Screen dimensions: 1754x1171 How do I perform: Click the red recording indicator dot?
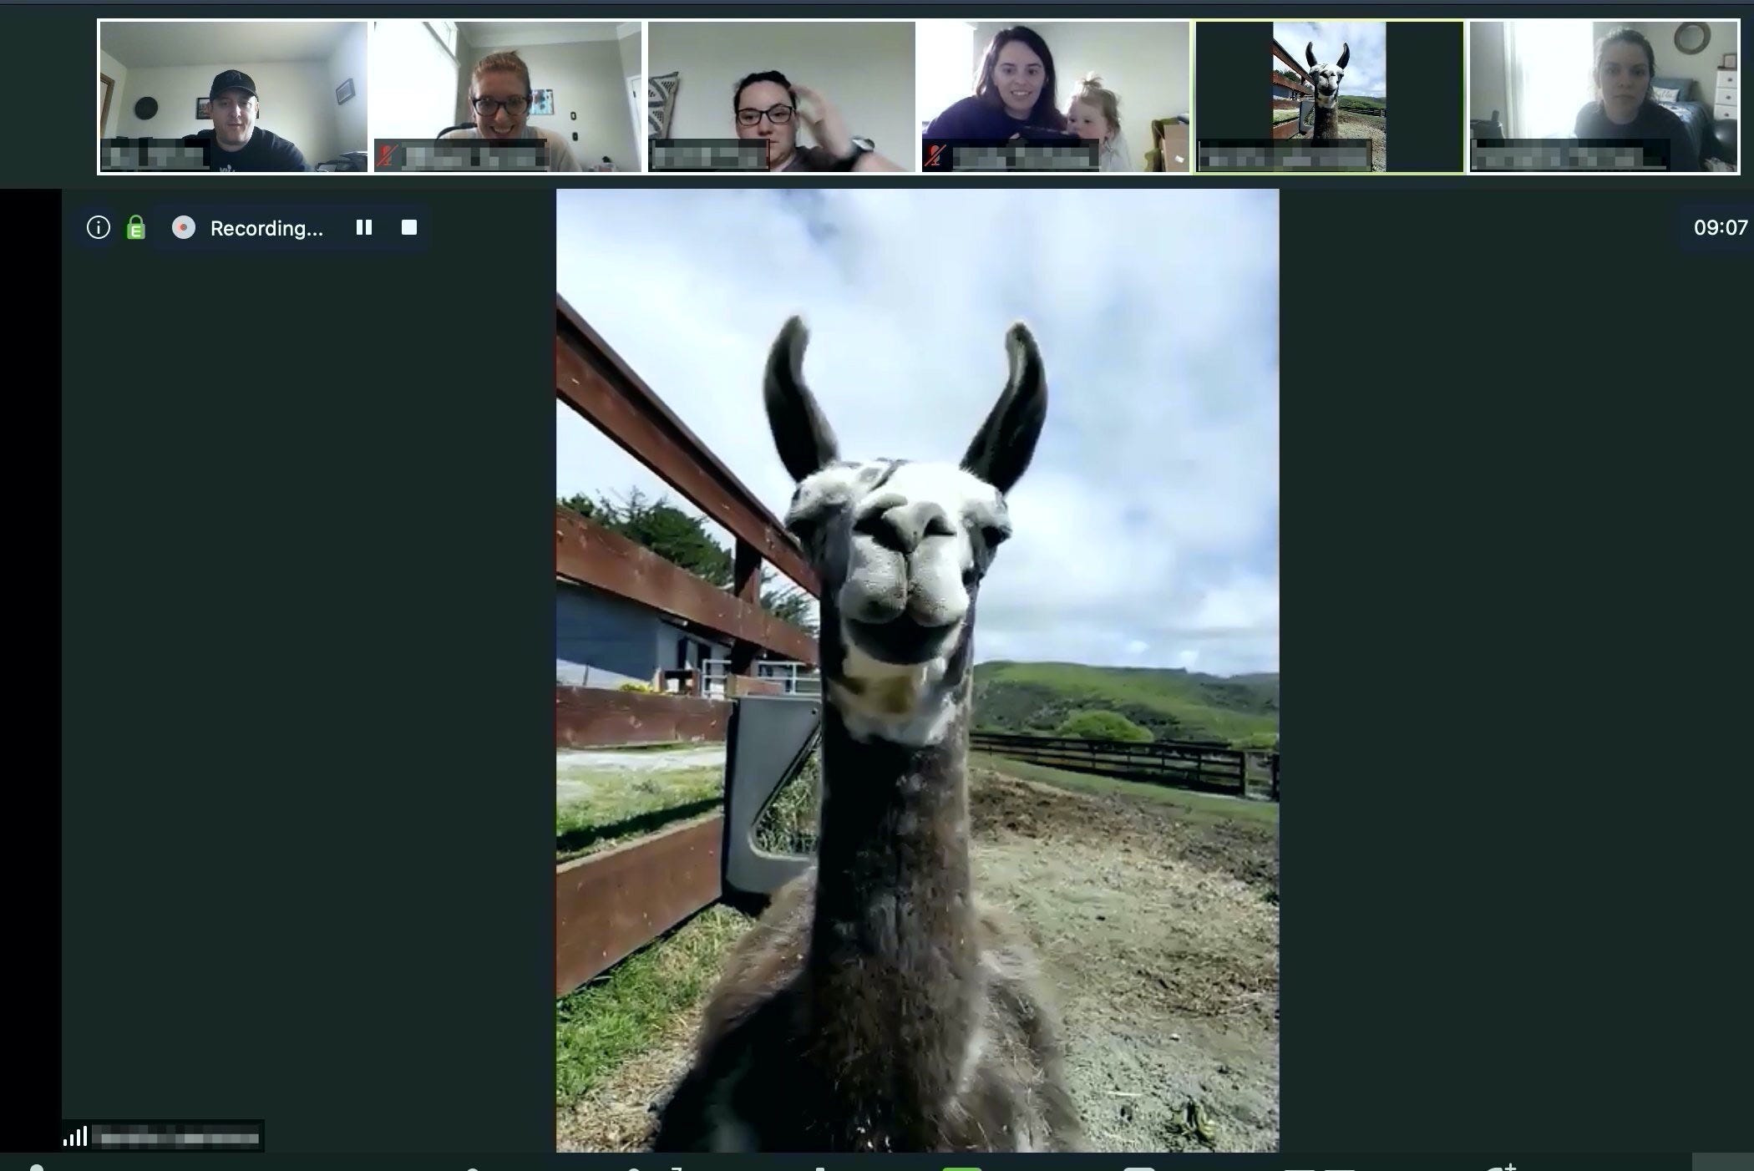pos(183,228)
